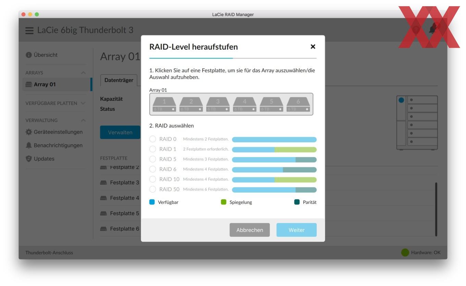Click the green Spiegelung legend swatch
The image size is (466, 286).
point(224,202)
